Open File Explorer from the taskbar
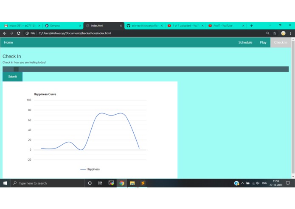 click(132, 183)
